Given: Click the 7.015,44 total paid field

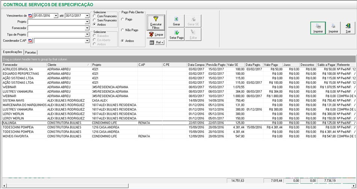Looking at the screenshot, I should tap(273, 181).
